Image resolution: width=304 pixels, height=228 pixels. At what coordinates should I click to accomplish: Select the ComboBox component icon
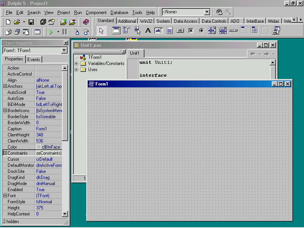click(223, 30)
